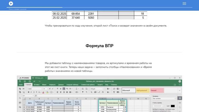Toggle Bold formatting
This screenshot has height=112, width=199.
click(x=29, y=92)
